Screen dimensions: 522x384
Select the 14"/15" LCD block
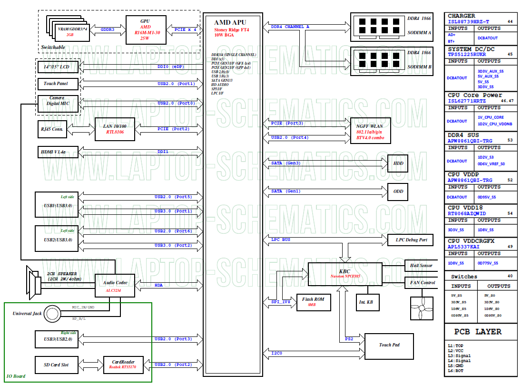click(58, 67)
